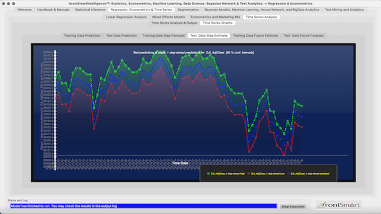This screenshot has width=381, height=214.
Task: Click the status log message field
Action: pyautogui.click(x=143, y=206)
